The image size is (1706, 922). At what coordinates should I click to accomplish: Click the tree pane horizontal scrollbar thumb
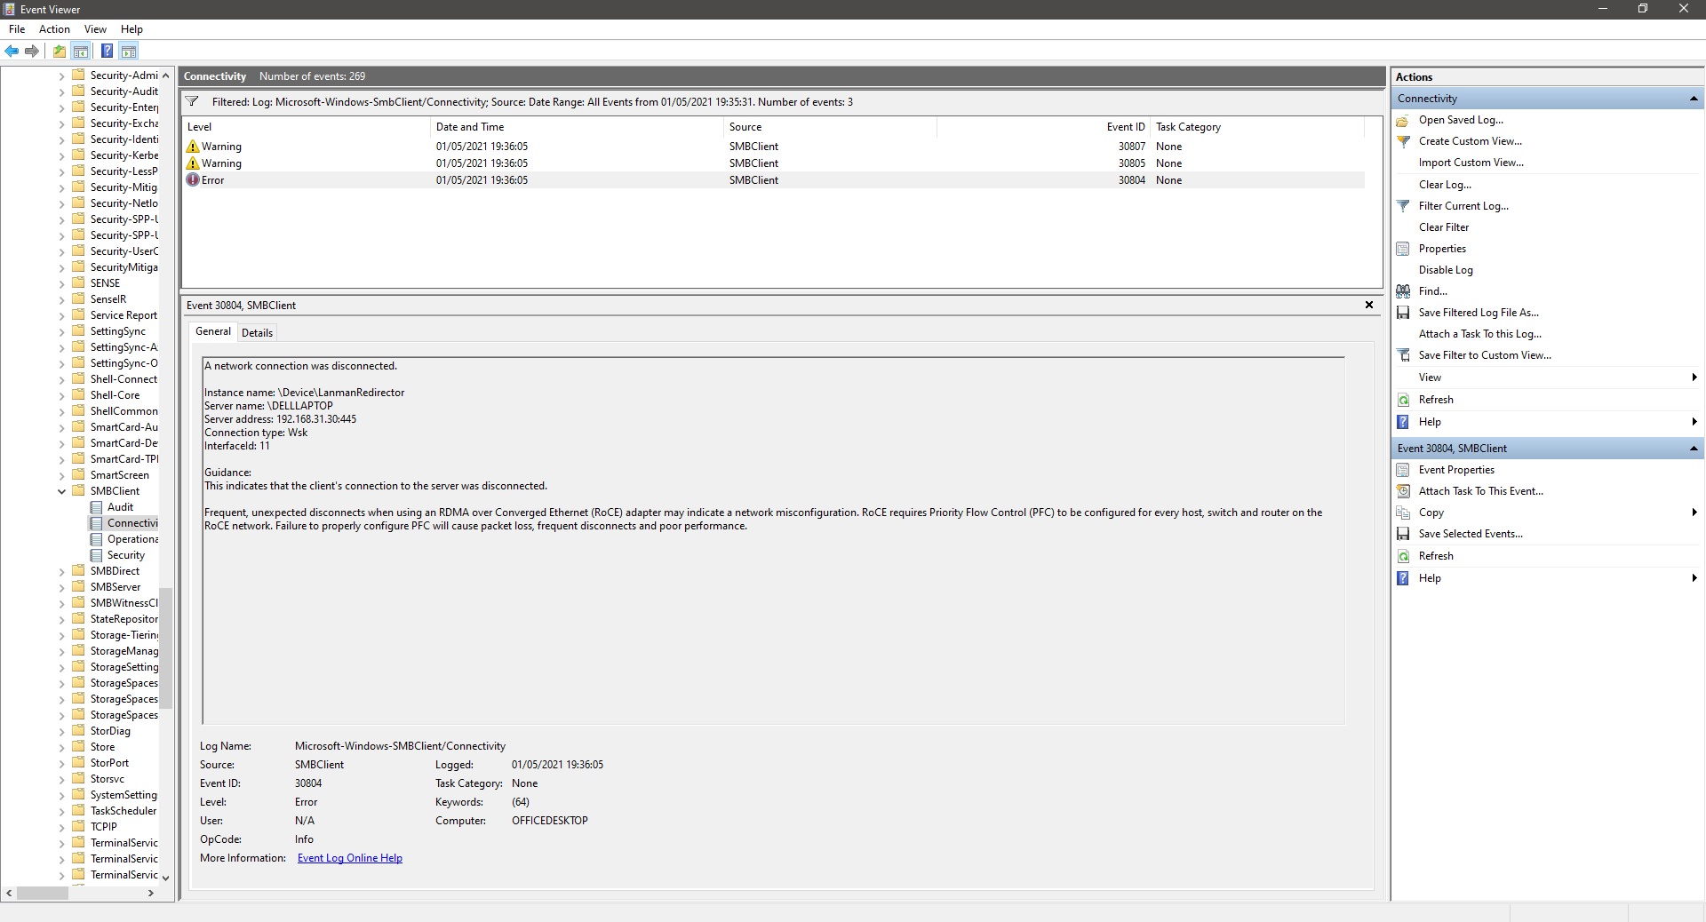pos(42,893)
